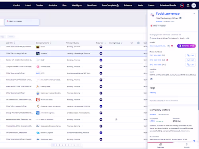Click Todd Lawrence's email address link

[158, 46]
